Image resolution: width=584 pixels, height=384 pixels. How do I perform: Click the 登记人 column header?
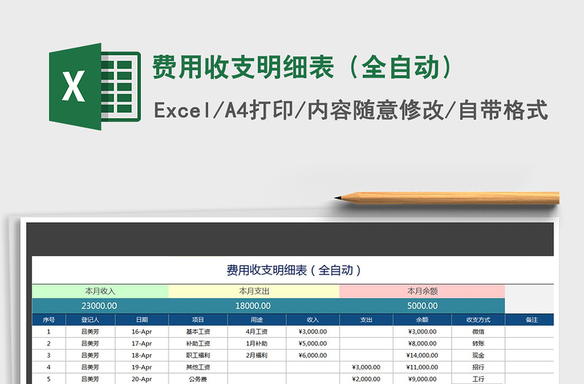click(x=90, y=320)
